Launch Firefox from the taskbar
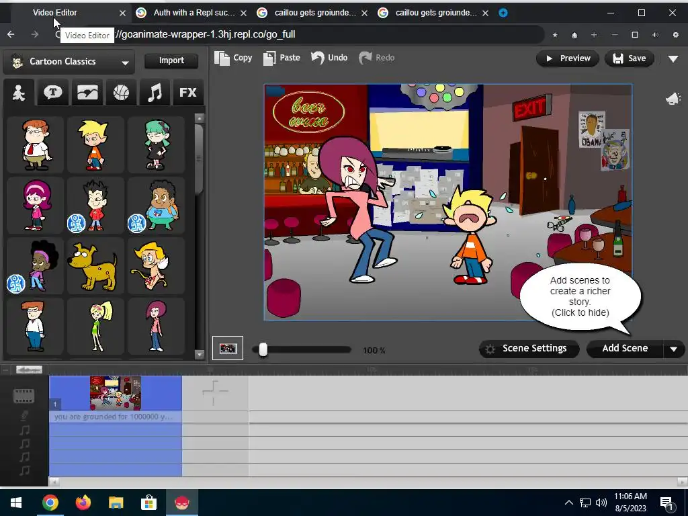688x516 pixels. pos(83,503)
